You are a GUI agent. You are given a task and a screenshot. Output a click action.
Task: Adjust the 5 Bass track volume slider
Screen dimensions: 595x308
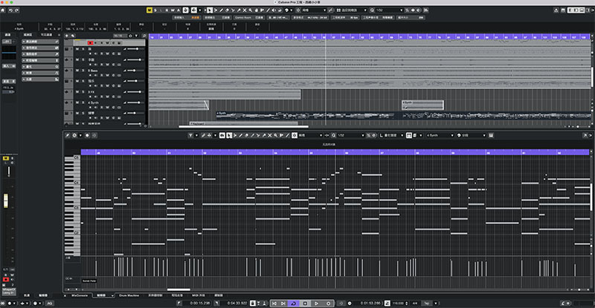coord(135,71)
